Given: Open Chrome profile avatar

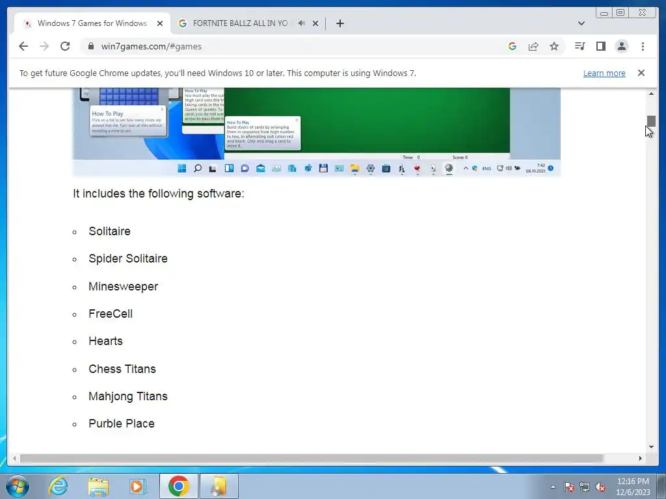Looking at the screenshot, I should (621, 46).
